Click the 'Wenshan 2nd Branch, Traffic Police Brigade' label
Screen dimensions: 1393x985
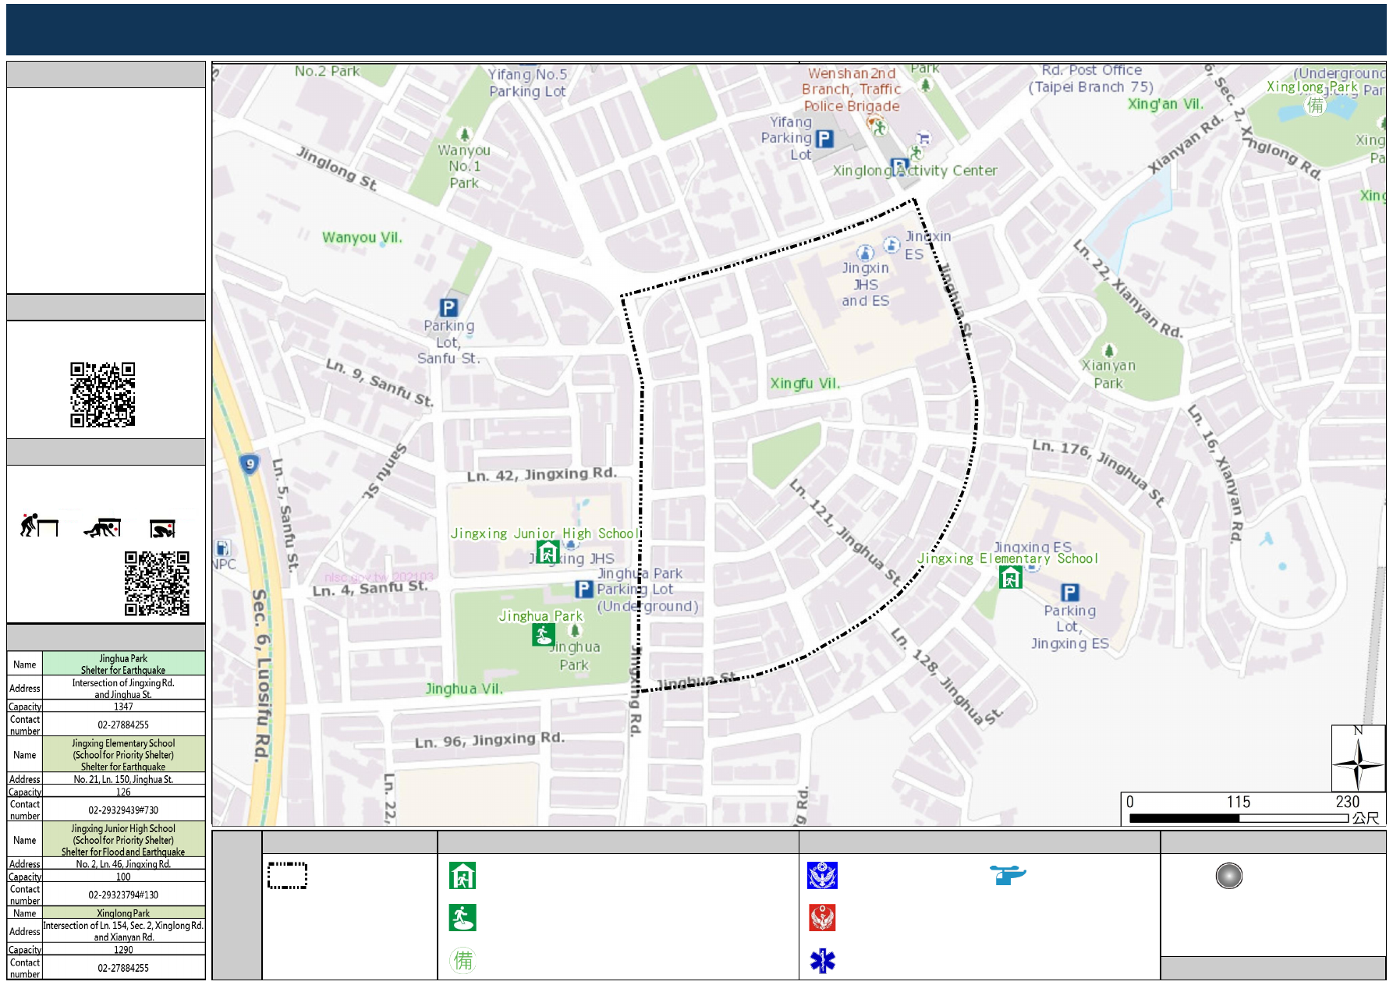(x=852, y=90)
